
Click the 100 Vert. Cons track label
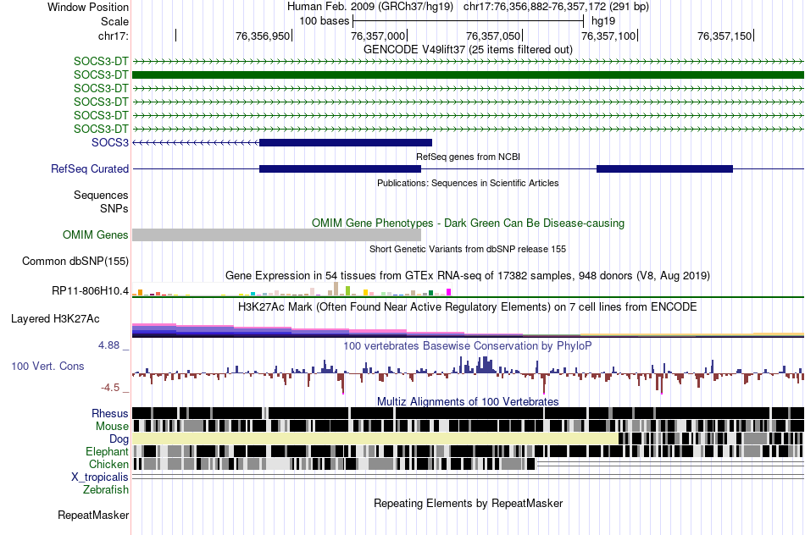47,367
